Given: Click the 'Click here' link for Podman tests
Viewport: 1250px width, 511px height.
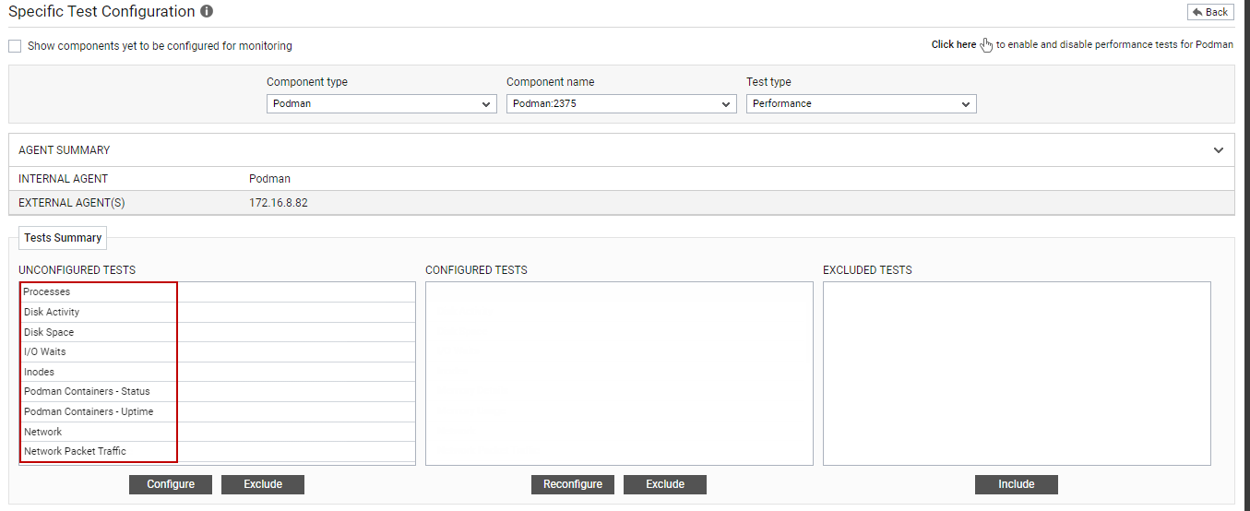Looking at the screenshot, I should coord(954,44).
